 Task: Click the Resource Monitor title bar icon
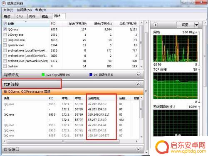coord(4,3)
